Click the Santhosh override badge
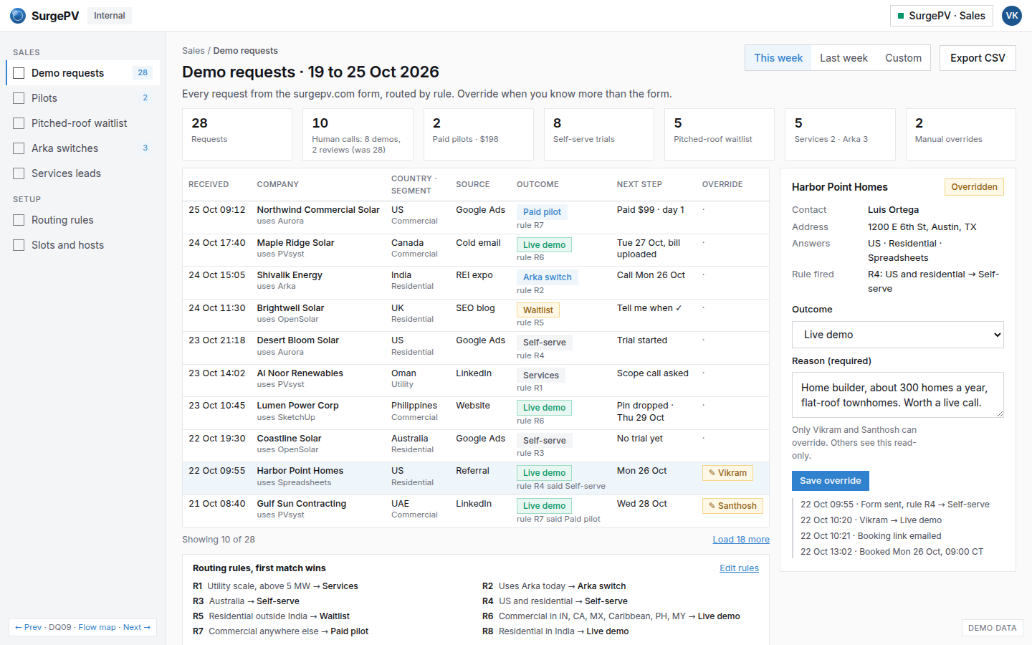Screen dimensions: 1032x645 pos(732,506)
